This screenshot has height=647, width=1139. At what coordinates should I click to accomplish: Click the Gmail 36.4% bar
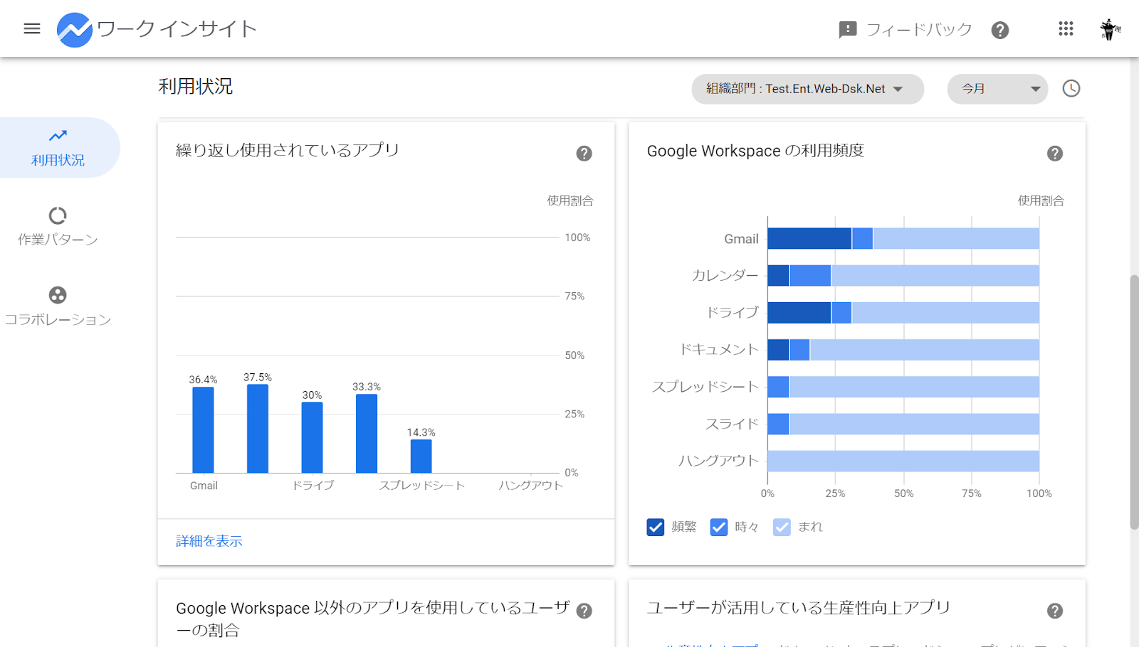(x=203, y=429)
